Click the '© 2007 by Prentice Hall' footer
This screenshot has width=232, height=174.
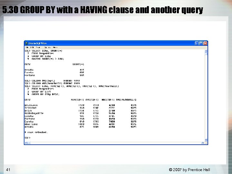(x=189, y=170)
